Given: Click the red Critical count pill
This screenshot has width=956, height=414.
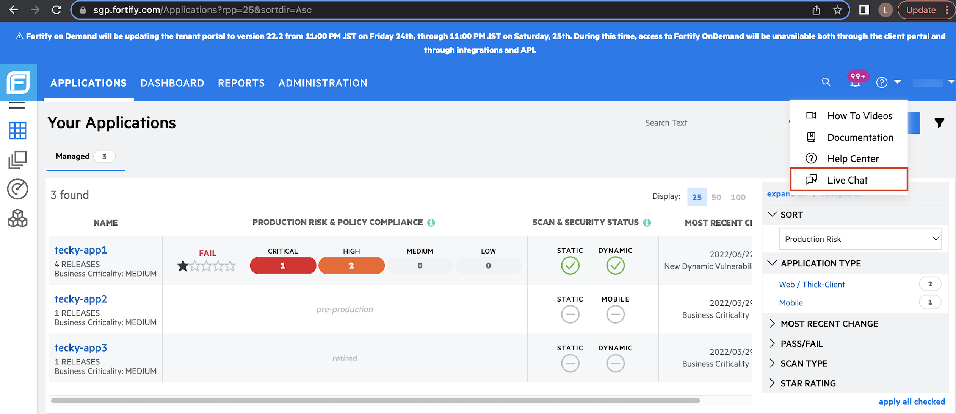Looking at the screenshot, I should (x=283, y=266).
